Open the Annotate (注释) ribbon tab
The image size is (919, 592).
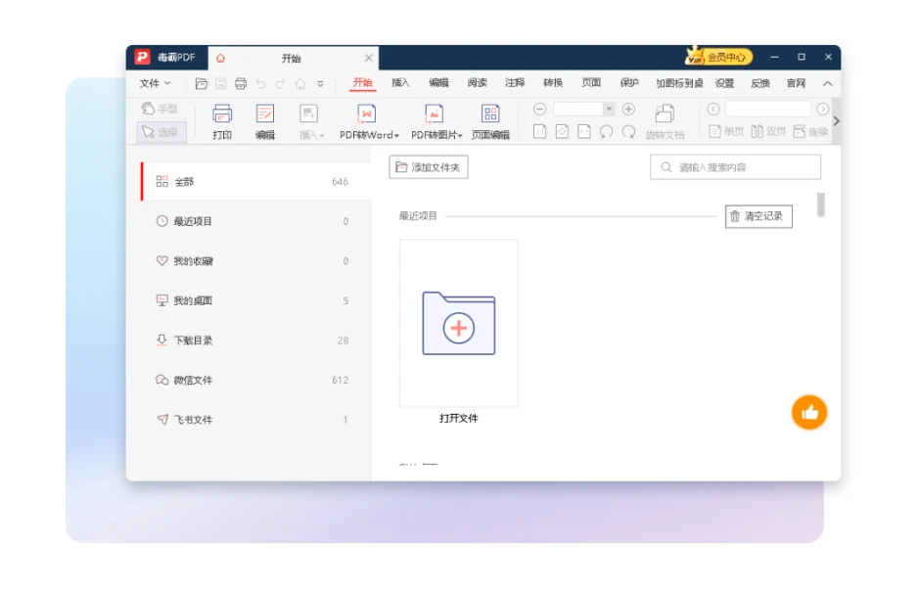click(x=515, y=82)
